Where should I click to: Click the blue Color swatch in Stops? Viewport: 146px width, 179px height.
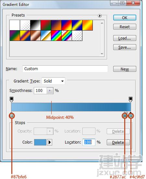40,142
